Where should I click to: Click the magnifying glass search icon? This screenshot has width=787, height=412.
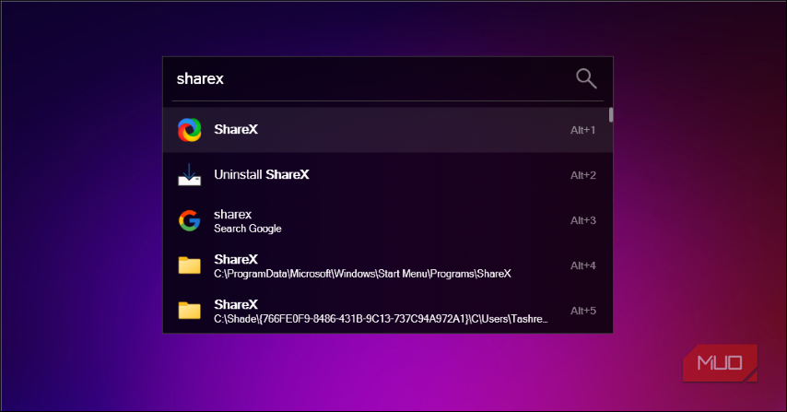(586, 78)
